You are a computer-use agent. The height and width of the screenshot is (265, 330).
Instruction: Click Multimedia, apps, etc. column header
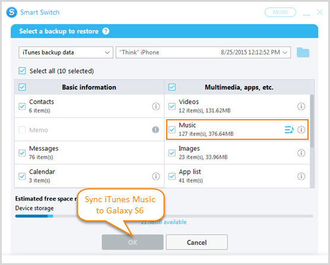[x=239, y=87]
